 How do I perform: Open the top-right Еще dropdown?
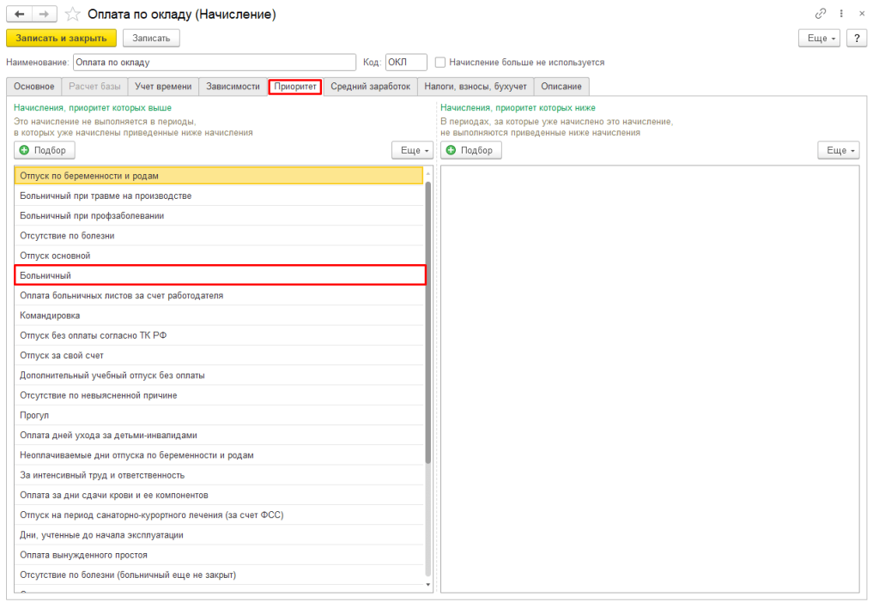coord(819,38)
